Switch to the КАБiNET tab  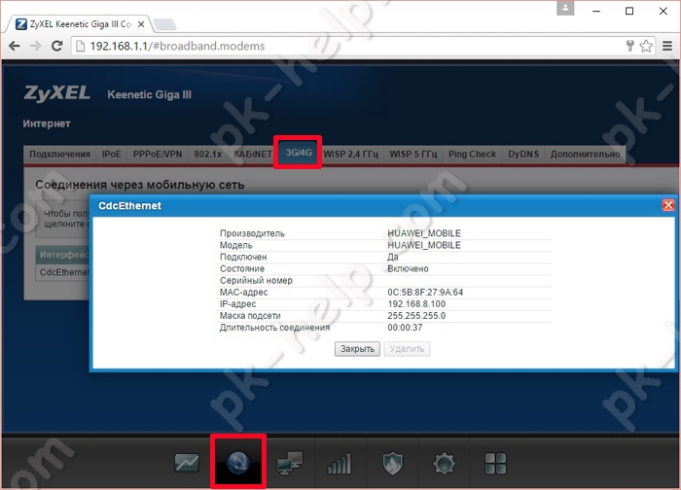tap(253, 154)
